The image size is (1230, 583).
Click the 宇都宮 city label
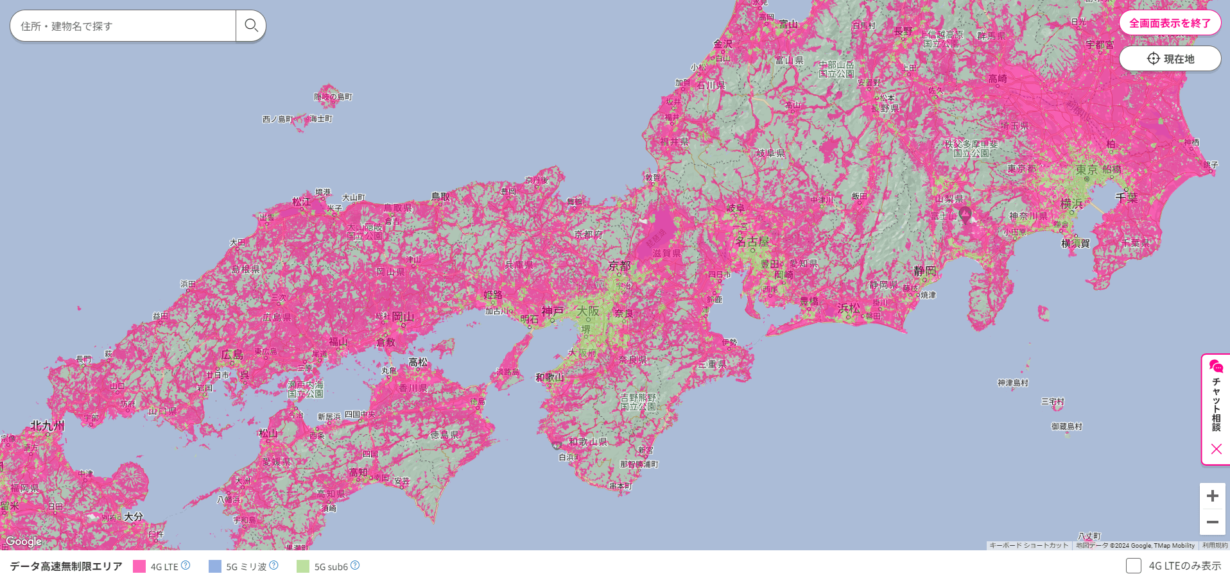pyautogui.click(x=1100, y=44)
